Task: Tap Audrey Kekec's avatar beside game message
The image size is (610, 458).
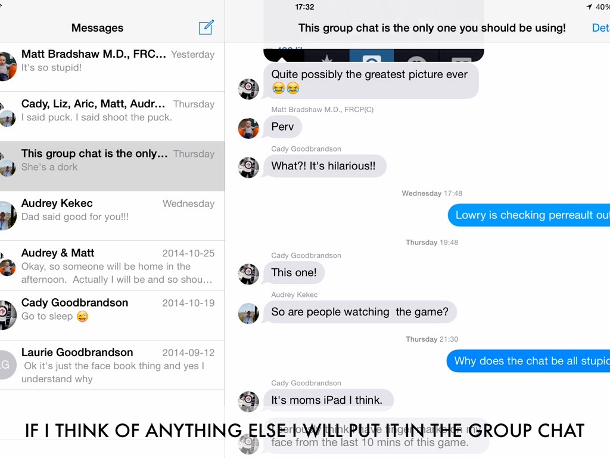Action: [248, 314]
